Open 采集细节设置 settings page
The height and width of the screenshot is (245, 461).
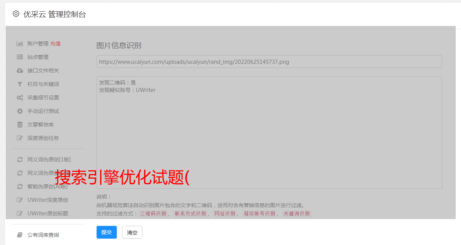tap(43, 98)
